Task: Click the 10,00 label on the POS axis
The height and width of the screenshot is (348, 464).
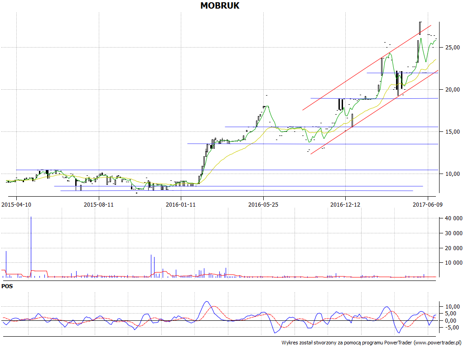Action: click(x=453, y=307)
